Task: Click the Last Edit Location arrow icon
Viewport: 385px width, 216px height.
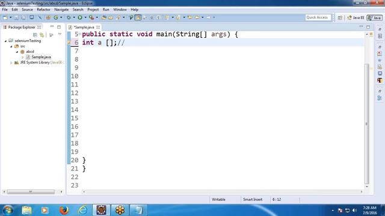Action: coord(189,17)
